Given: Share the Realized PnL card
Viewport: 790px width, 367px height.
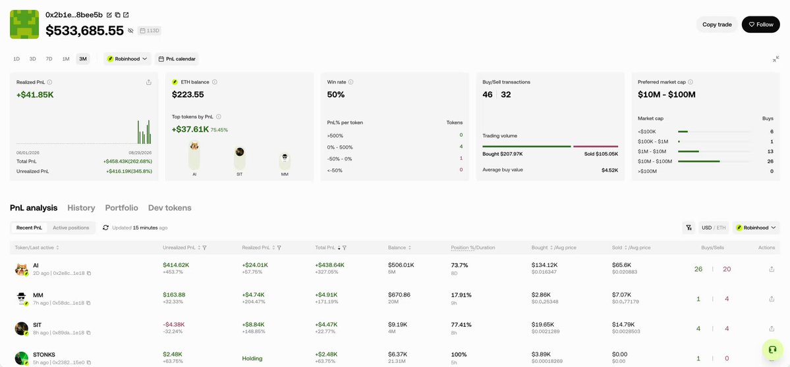Looking at the screenshot, I should pyautogui.click(x=149, y=82).
